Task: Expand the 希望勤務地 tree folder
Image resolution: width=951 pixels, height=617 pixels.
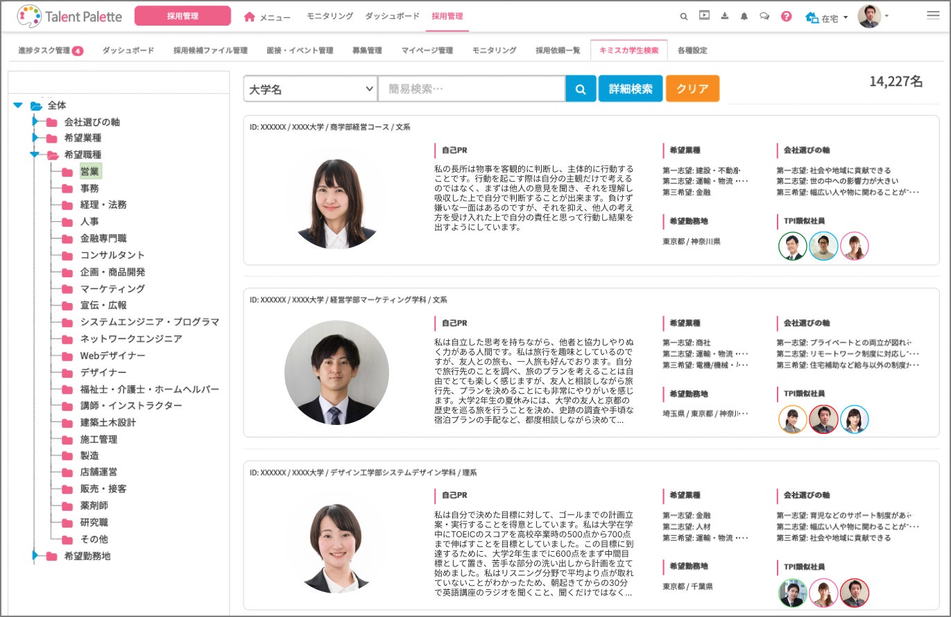Action: click(x=35, y=555)
